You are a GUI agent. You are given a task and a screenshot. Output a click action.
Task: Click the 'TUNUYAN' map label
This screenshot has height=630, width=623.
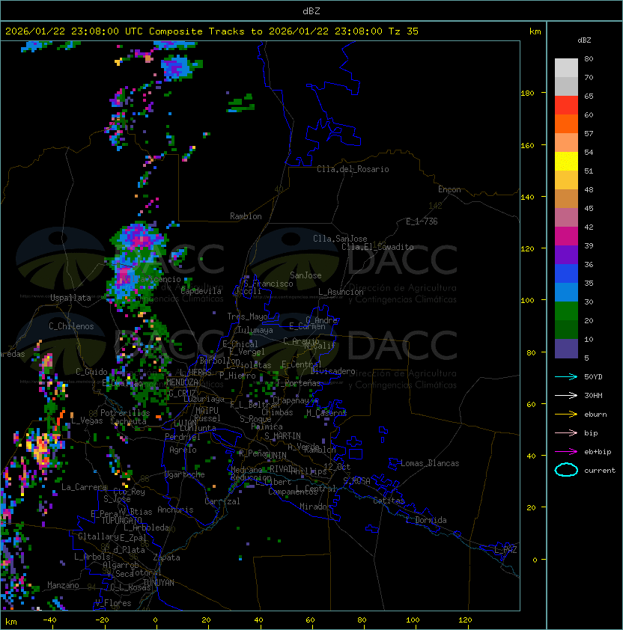coord(159,583)
